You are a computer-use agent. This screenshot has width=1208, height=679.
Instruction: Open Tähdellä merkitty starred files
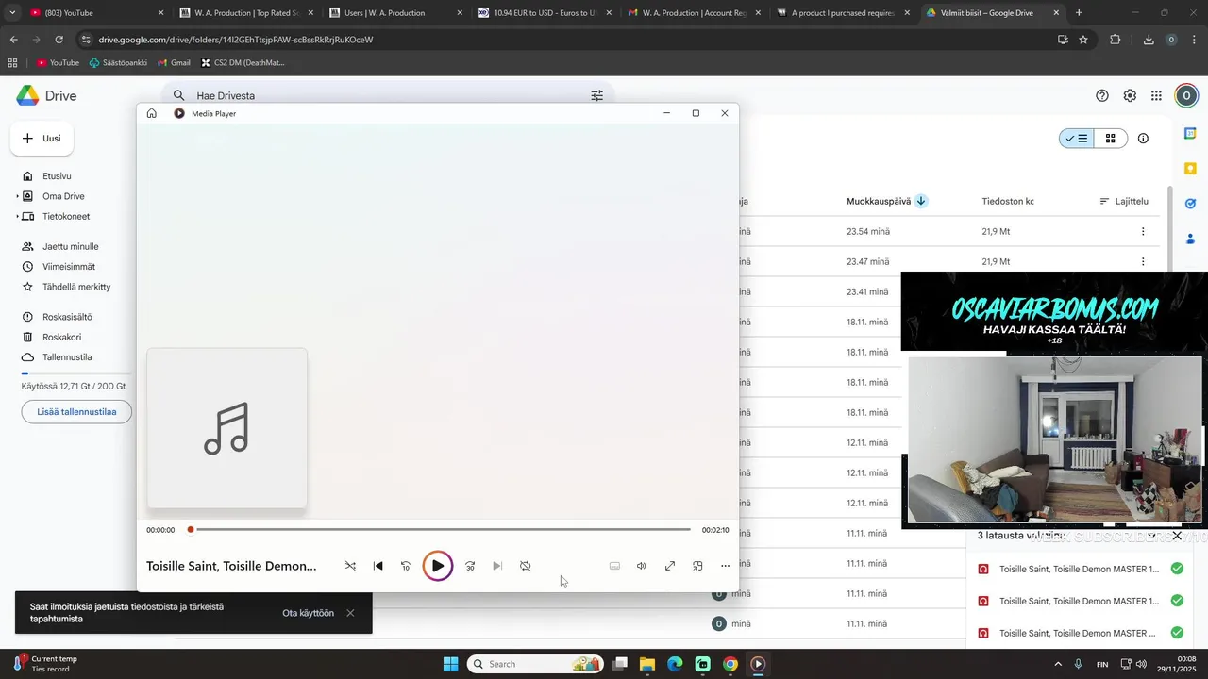pyautogui.click(x=75, y=287)
